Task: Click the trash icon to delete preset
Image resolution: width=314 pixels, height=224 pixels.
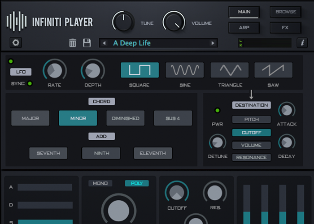Action: point(72,43)
